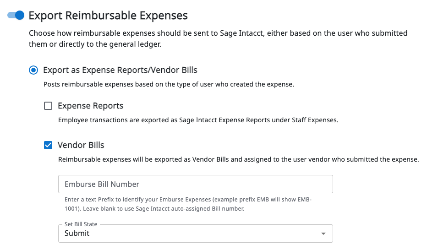Click the Vendor Bills label text
Image resolution: width=427 pixels, height=250 pixels.
point(81,145)
